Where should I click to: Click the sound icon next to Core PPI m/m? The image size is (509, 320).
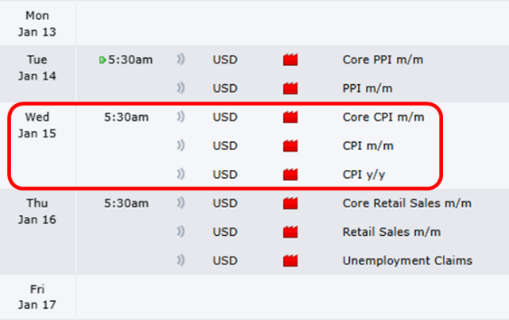pos(181,60)
